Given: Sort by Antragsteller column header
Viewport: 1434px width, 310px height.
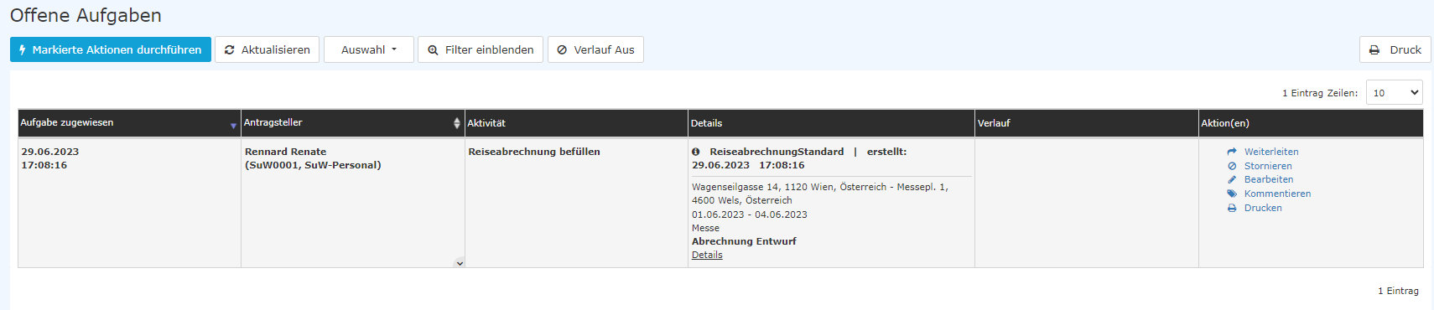Looking at the screenshot, I should point(352,123).
